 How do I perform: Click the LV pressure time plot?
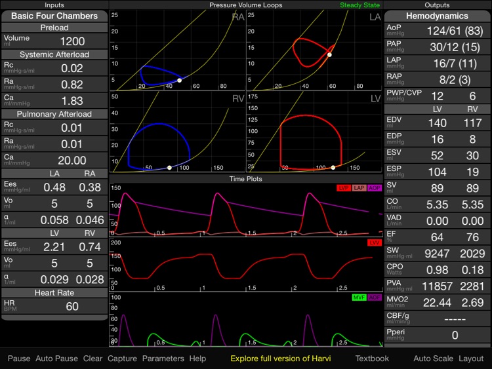(x=246, y=210)
